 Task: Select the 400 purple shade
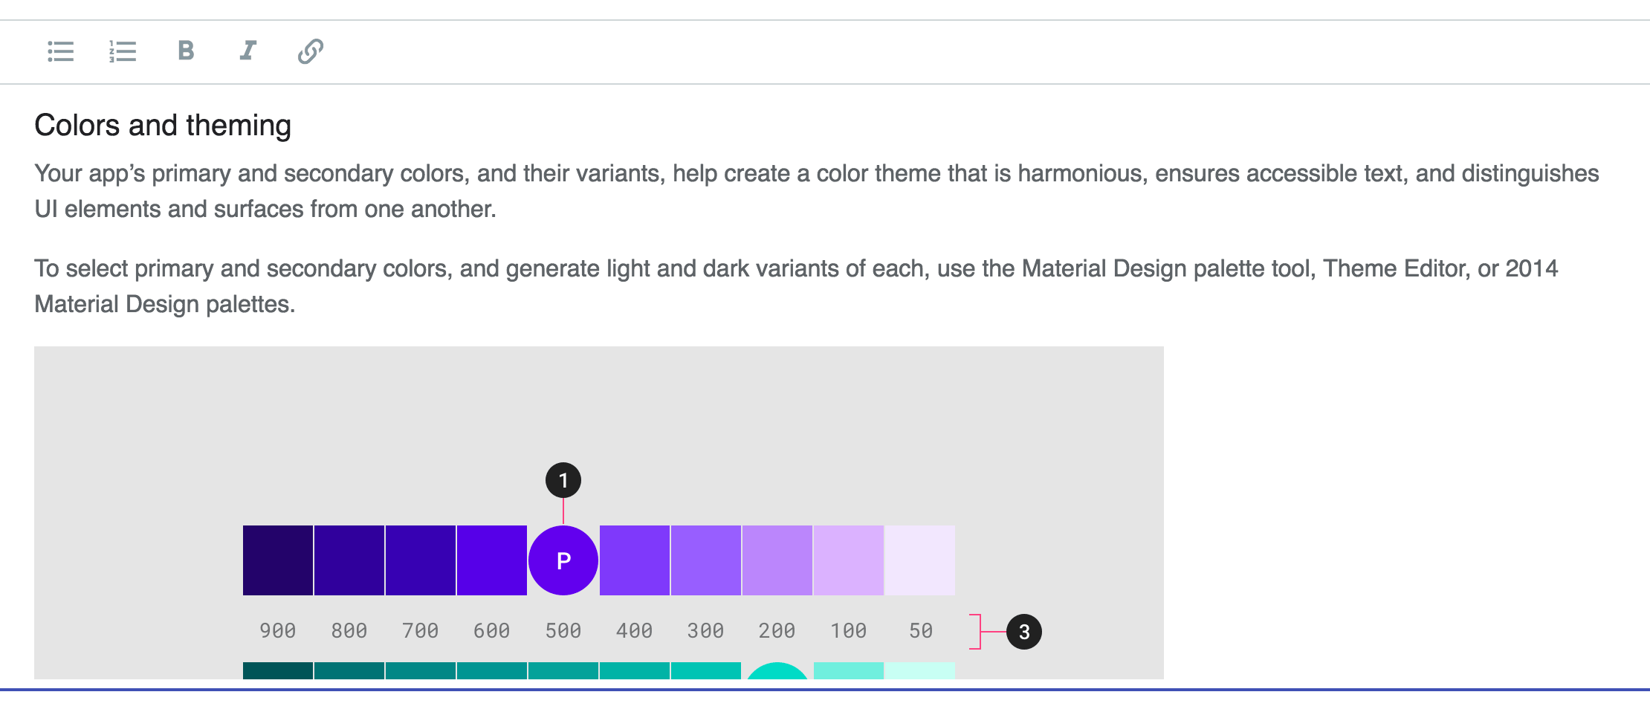point(634,560)
